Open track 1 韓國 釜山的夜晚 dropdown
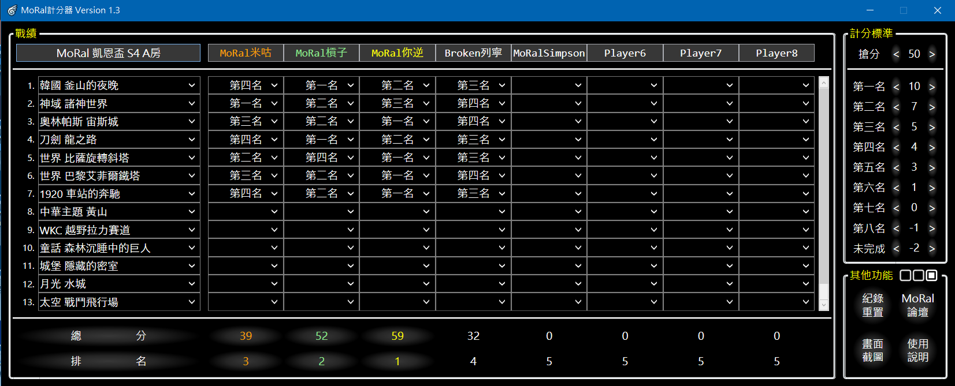The image size is (955, 386). pos(119,85)
